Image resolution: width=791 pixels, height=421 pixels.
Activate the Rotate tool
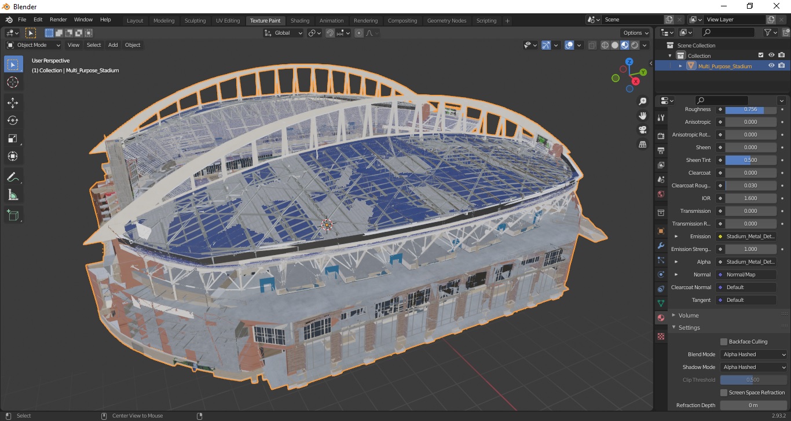click(13, 120)
